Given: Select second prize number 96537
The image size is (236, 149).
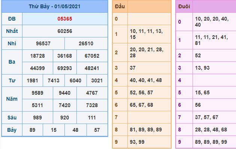Looking at the screenshot, I should coord(43,43).
